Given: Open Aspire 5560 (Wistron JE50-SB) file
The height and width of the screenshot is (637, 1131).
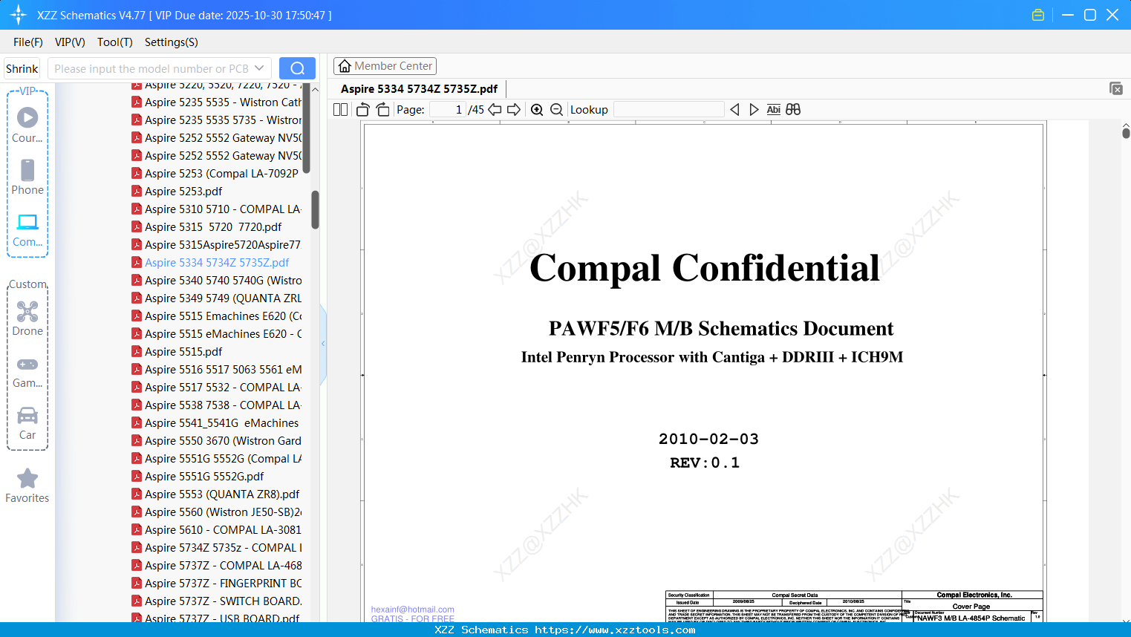Looking at the screenshot, I should tap(217, 512).
